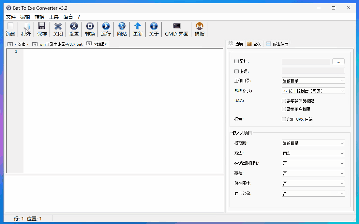The height and width of the screenshot is (224, 359).
Task: Open the 保存属性 dropdown
Action: tap(313, 183)
